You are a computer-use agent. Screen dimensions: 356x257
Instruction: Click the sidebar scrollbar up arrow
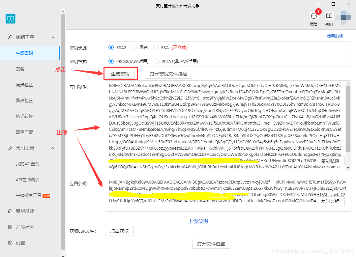(63, 11)
